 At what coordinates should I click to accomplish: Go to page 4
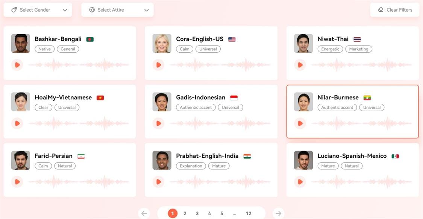[x=209, y=214]
